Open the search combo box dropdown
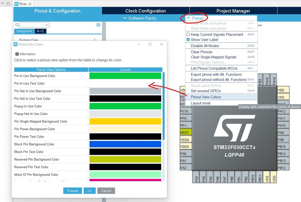 click(46, 25)
